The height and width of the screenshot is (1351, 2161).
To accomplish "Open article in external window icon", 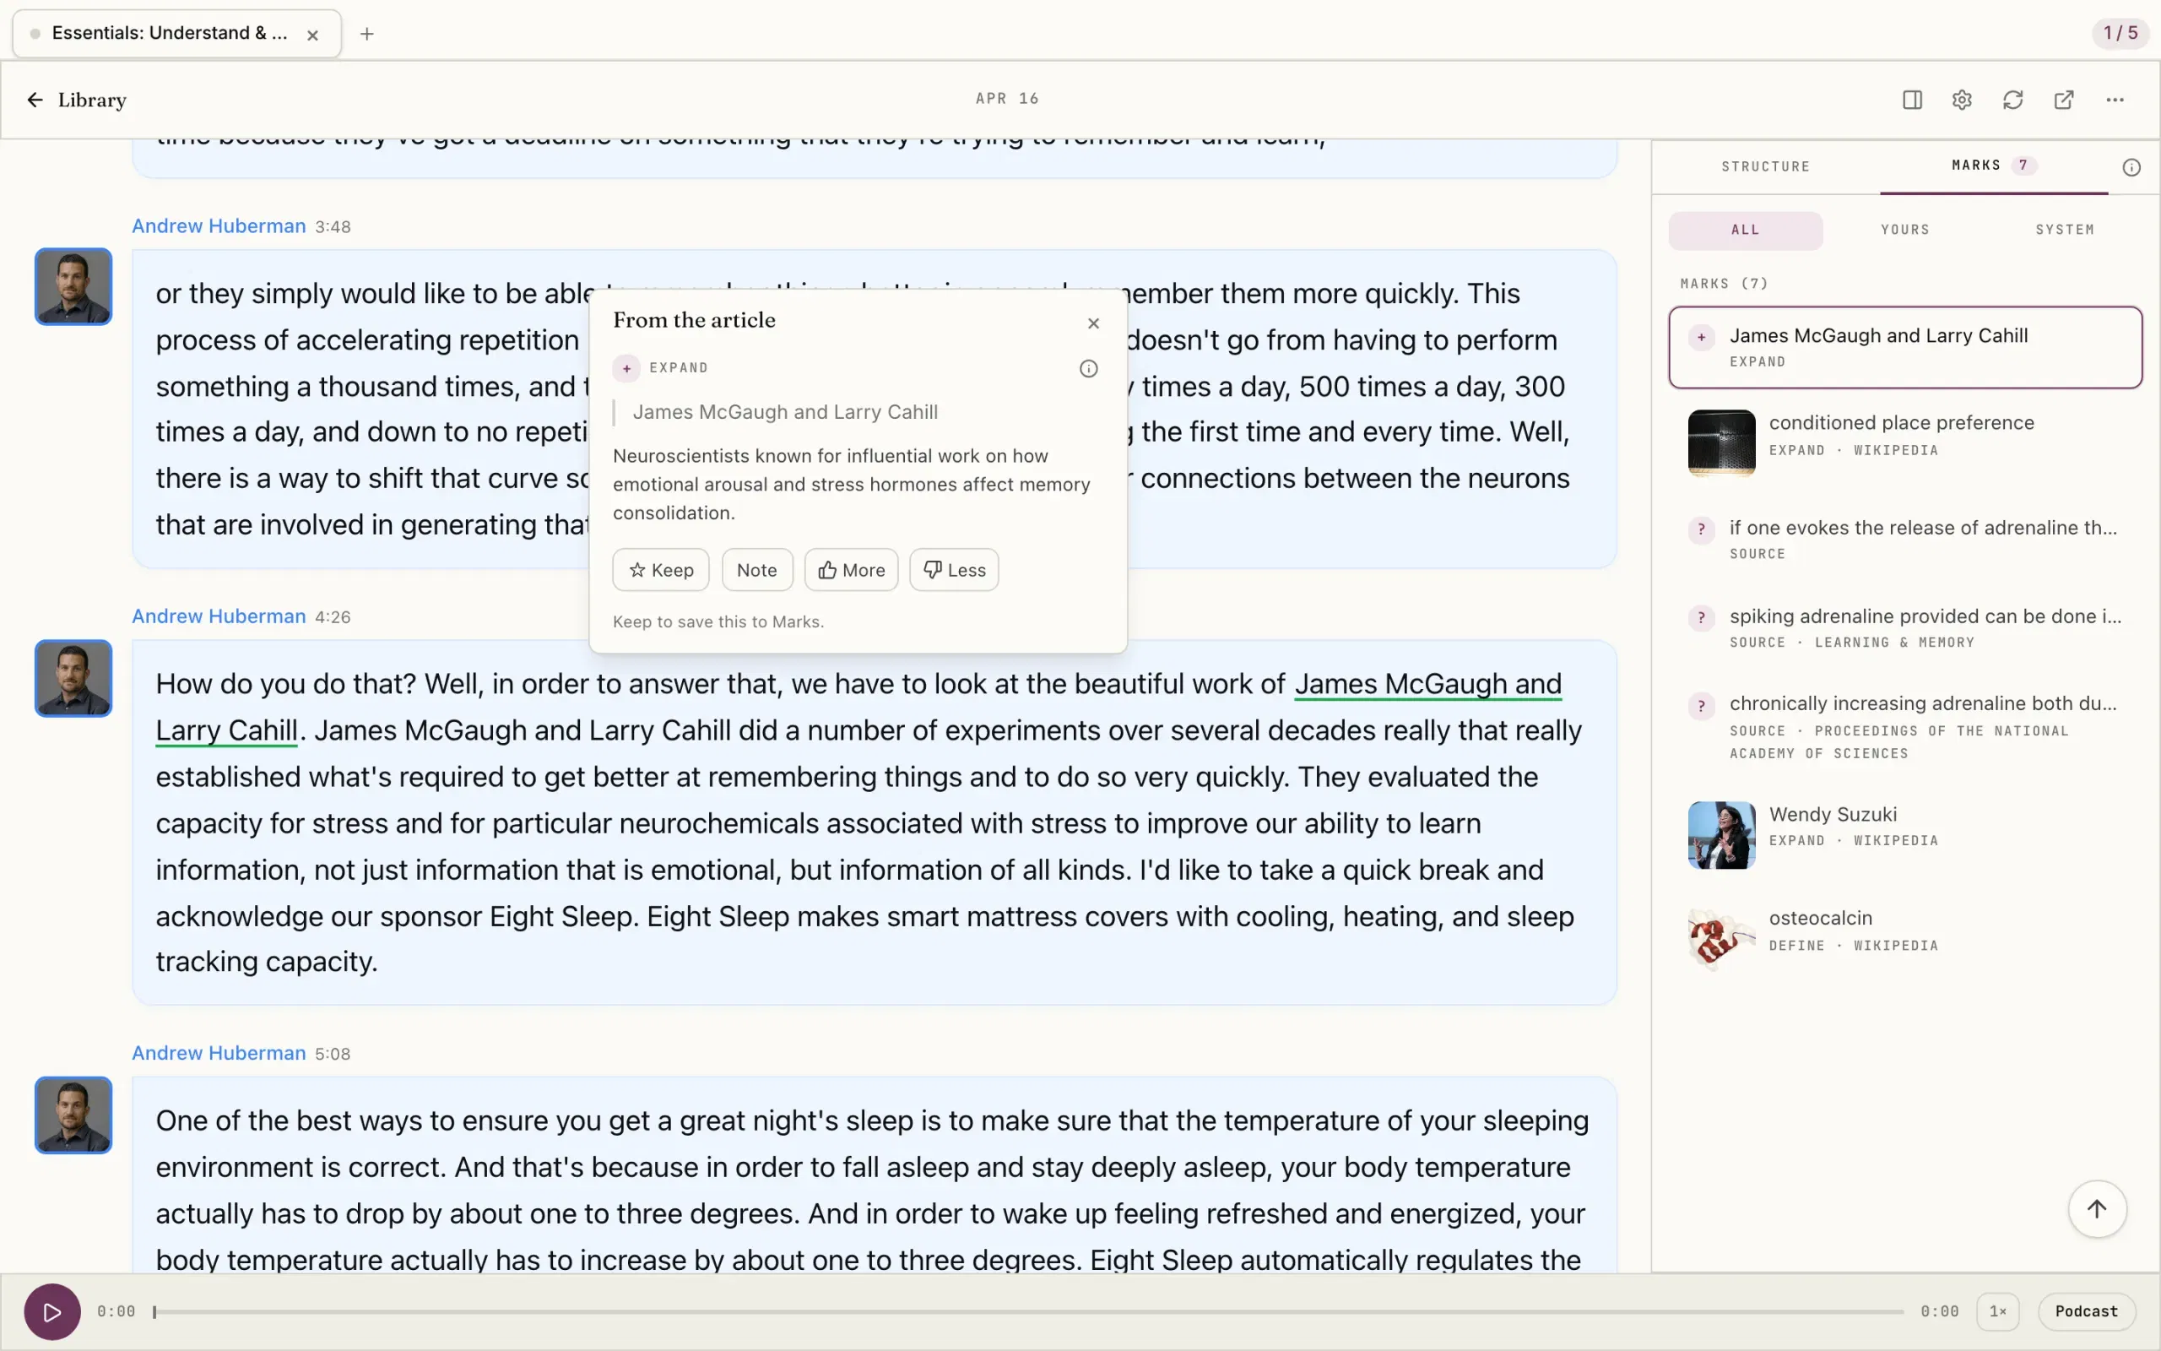I will pyautogui.click(x=2064, y=100).
